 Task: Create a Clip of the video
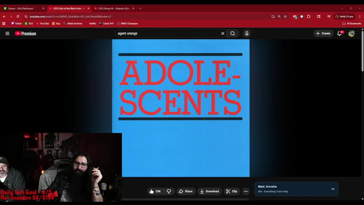(231, 191)
